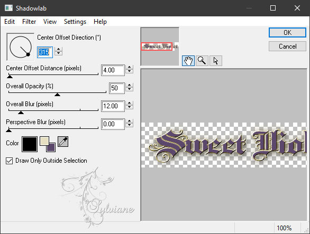Decrease Overall Opacity spinner down

pyautogui.click(x=130, y=89)
